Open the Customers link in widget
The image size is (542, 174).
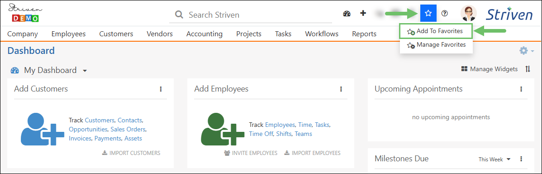coord(100,121)
